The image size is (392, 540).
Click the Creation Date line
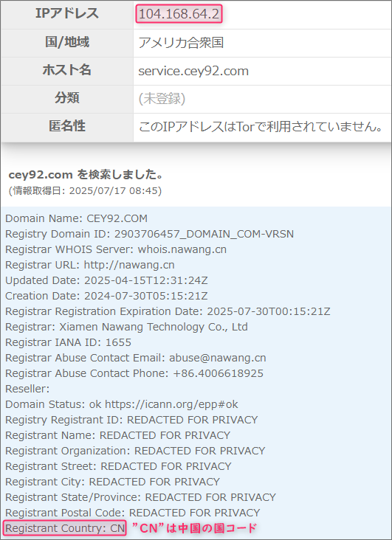[106, 296]
